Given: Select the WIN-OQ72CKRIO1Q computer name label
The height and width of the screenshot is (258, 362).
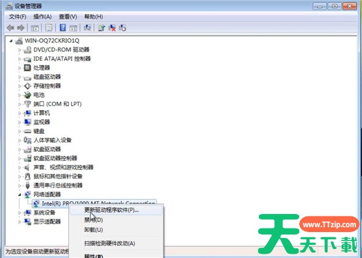Looking at the screenshot, I should click(52, 40).
